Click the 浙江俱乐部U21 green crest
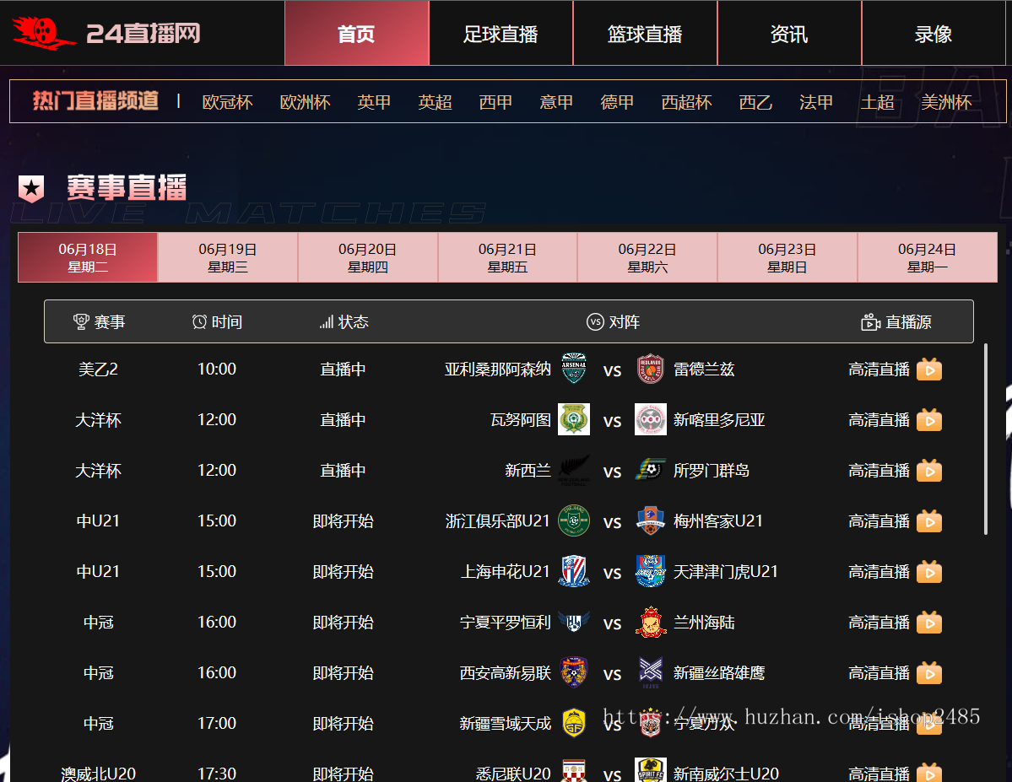This screenshot has width=1012, height=782. pyautogui.click(x=574, y=520)
